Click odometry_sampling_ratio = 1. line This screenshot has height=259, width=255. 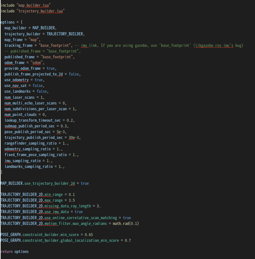33,149
